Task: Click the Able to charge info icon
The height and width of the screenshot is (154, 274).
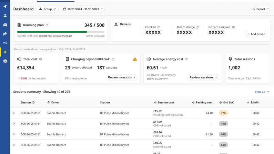Action: pos(198,27)
